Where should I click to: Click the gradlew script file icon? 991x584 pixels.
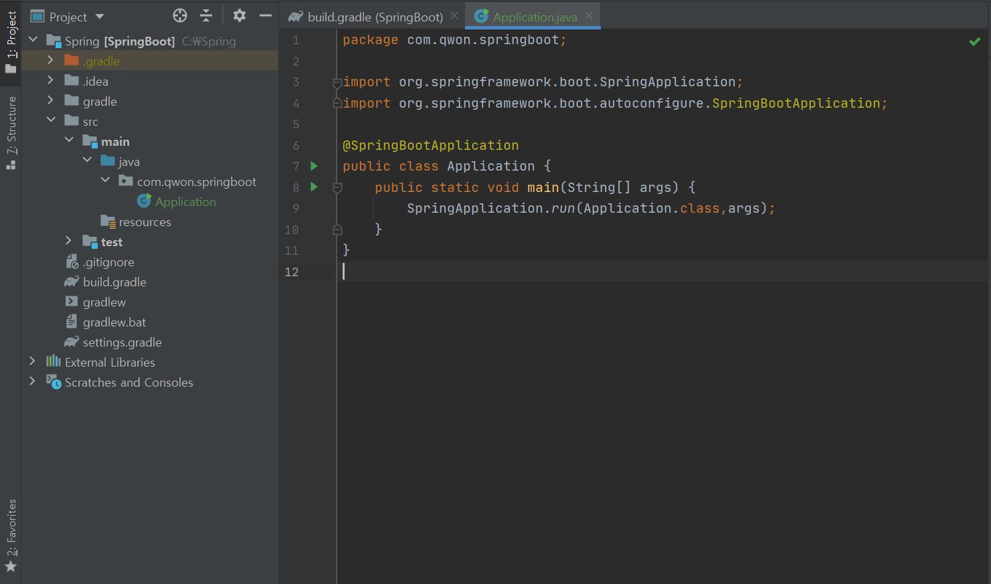pos(72,302)
